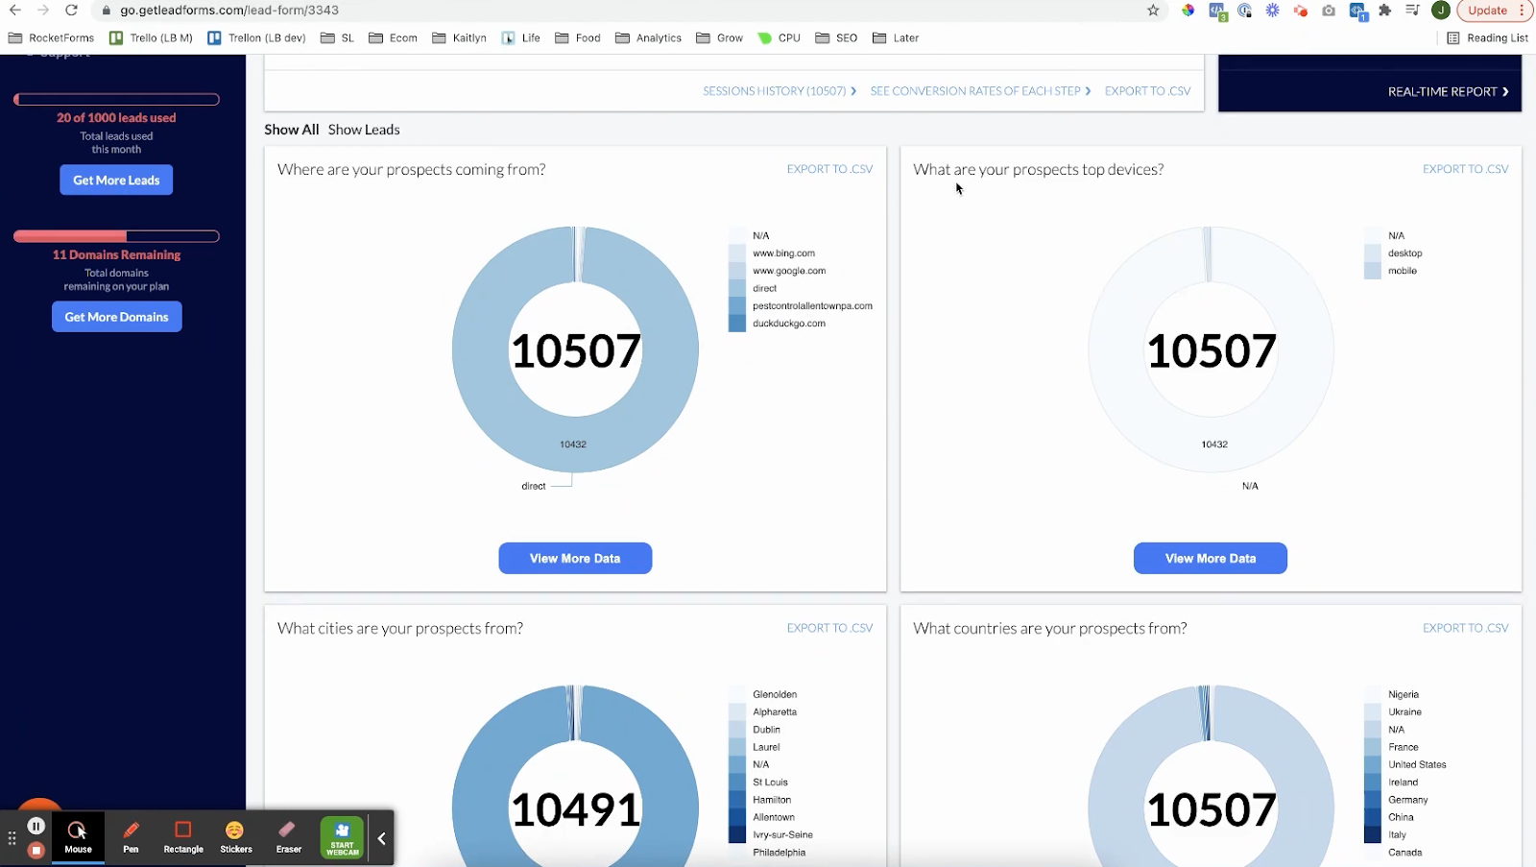Switch to the Show All tab
Viewport: 1536px width, 867px height.
click(291, 129)
